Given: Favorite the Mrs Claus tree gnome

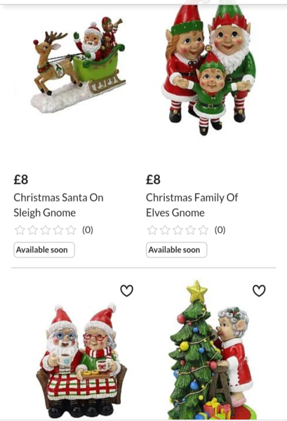Looking at the screenshot, I should tap(259, 290).
